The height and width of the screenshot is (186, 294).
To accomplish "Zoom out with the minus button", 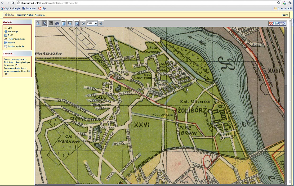I will click(101, 23).
